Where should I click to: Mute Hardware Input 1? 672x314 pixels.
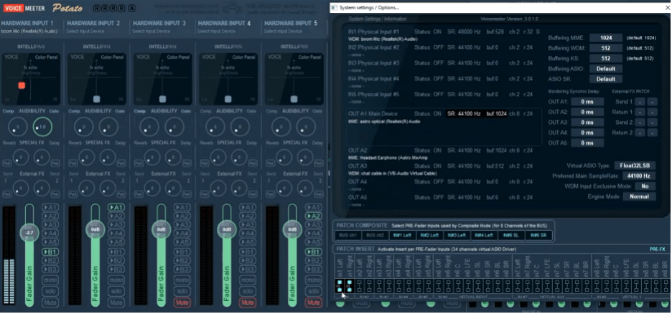click(x=50, y=303)
